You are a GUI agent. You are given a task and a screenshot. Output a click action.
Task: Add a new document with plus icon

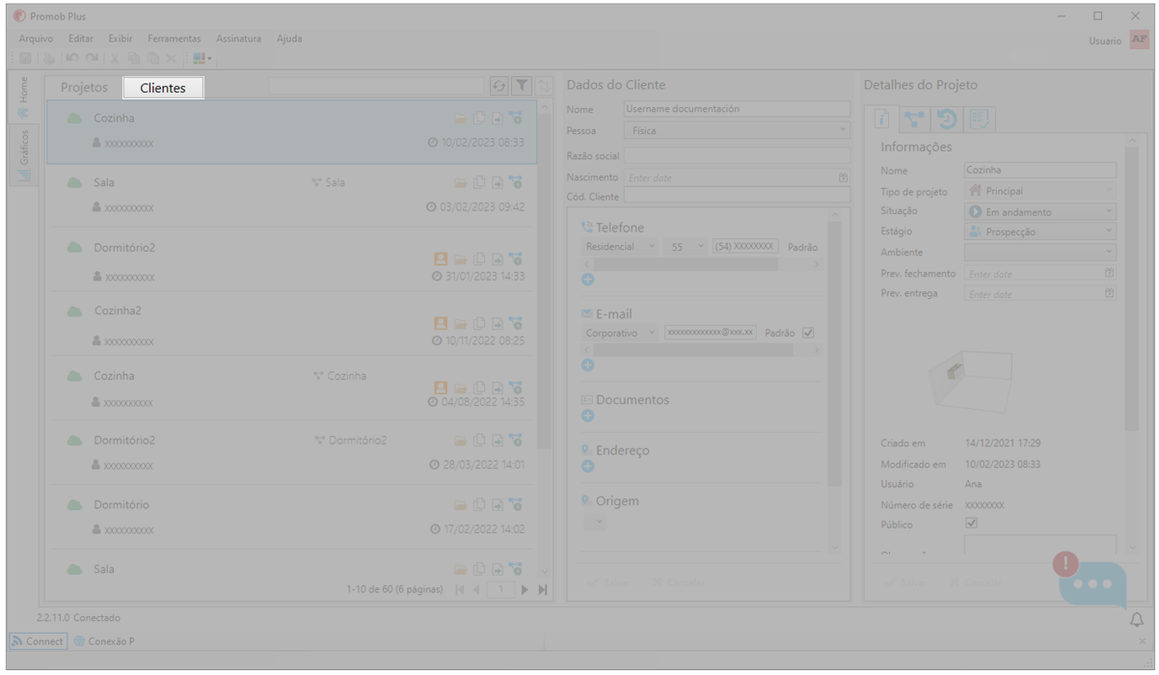pos(587,417)
